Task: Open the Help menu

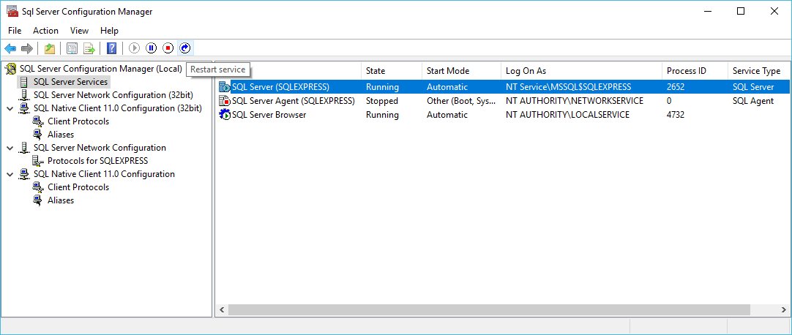Action: tap(109, 31)
